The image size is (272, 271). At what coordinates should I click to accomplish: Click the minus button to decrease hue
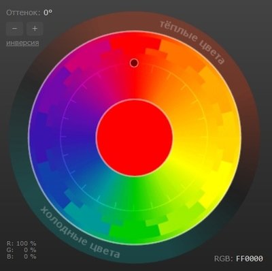(x=14, y=29)
